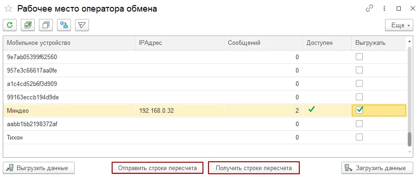Click the scrollbar down arrow

coord(410,152)
